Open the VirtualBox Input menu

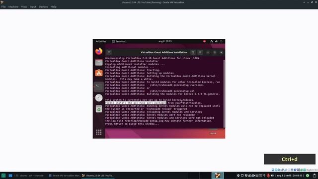click(33, 6)
